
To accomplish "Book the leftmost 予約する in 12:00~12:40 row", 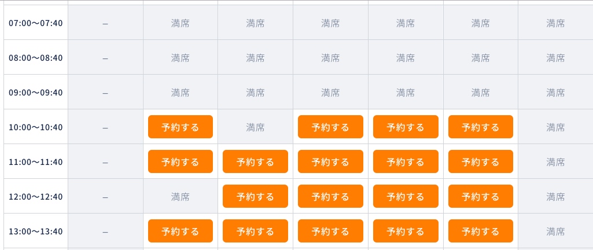I will tap(255, 196).
